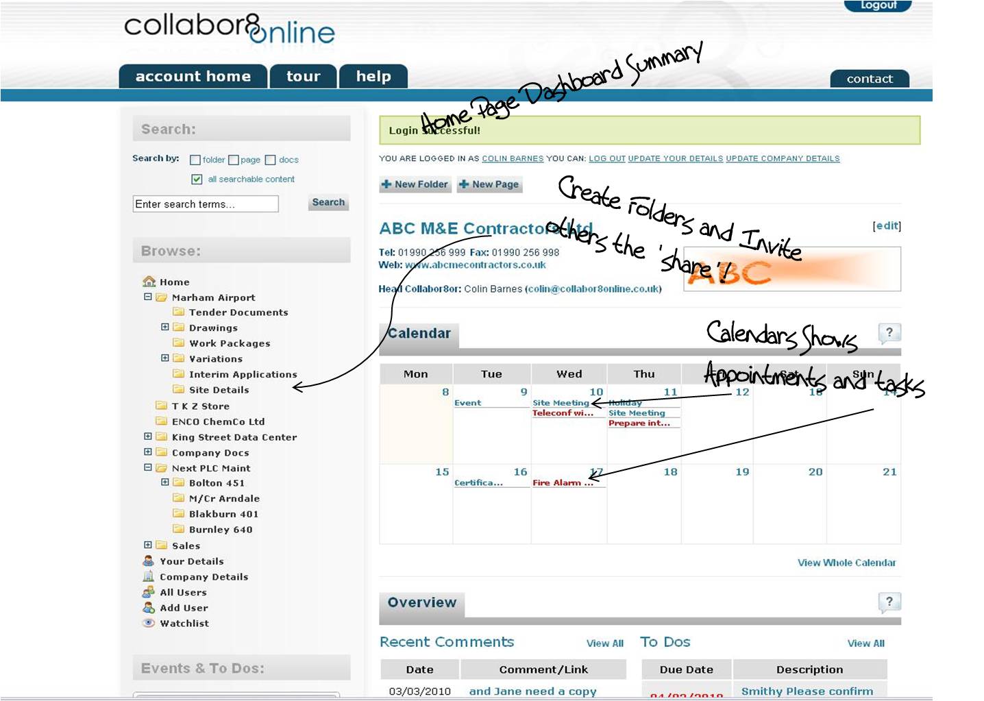Click the New Folder button
The image size is (984, 701).
415,184
